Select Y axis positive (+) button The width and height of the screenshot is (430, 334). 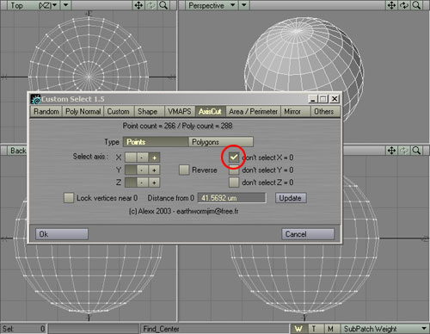[154, 170]
